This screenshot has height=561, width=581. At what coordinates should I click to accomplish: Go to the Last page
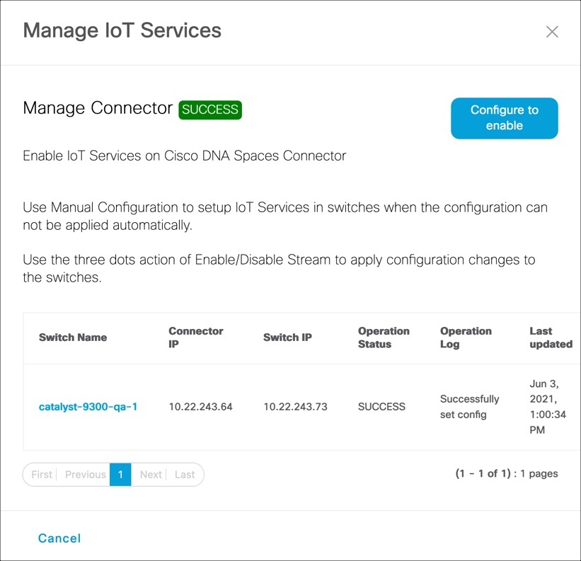[x=185, y=475]
